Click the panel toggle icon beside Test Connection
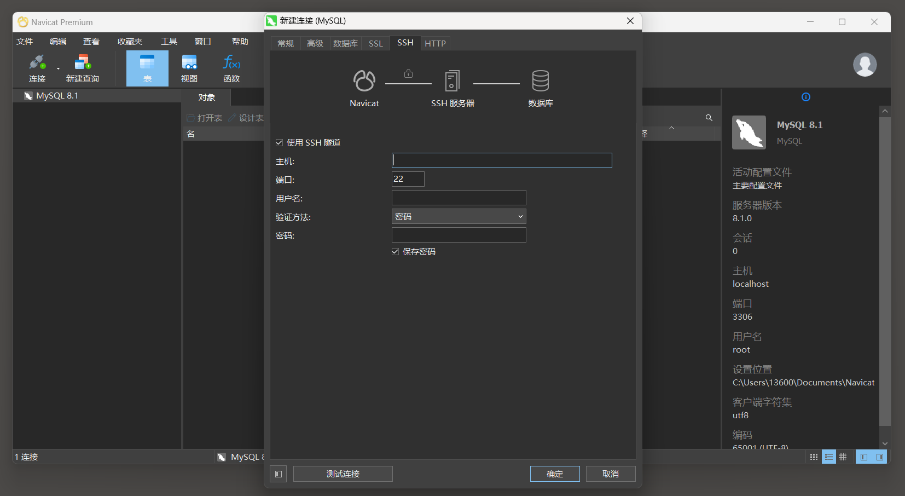Image resolution: width=905 pixels, height=496 pixels. [x=279, y=474]
